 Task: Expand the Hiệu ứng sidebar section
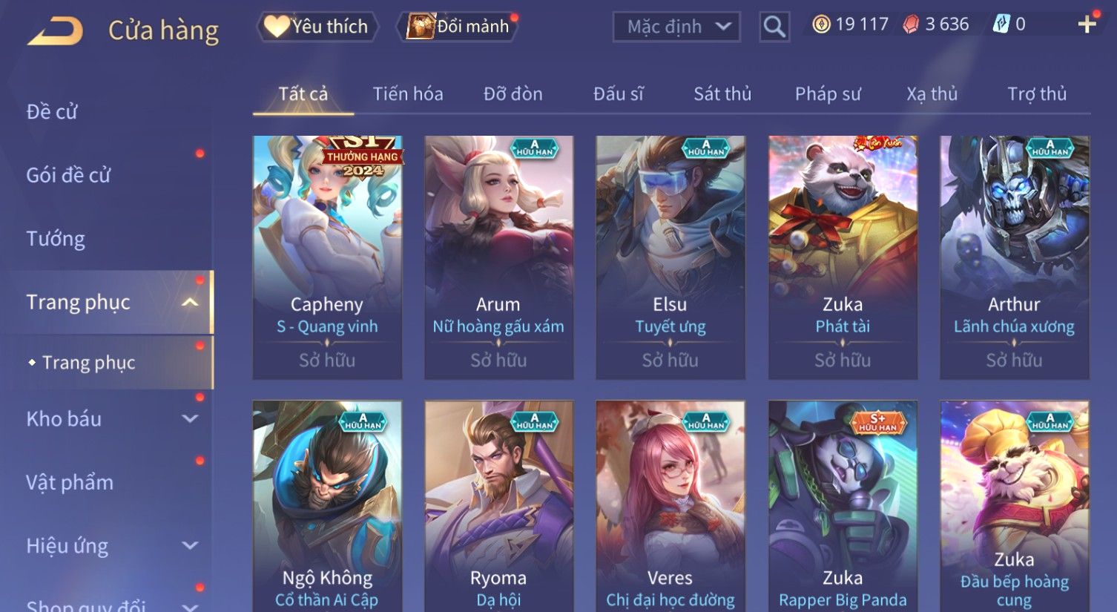pos(190,546)
